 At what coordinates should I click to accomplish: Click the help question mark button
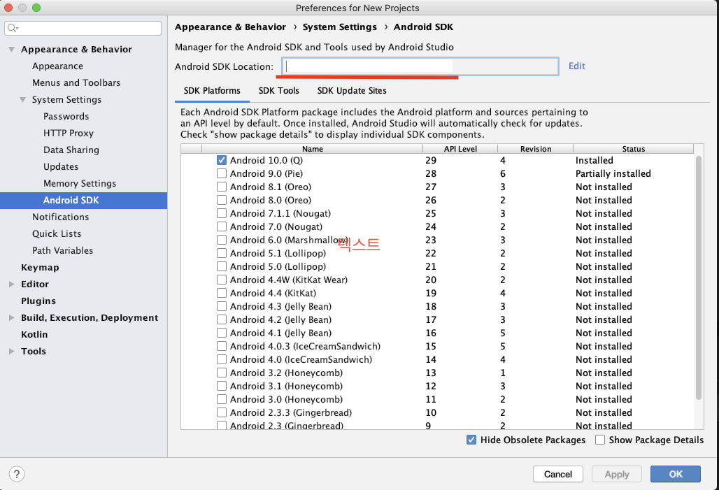(x=17, y=474)
